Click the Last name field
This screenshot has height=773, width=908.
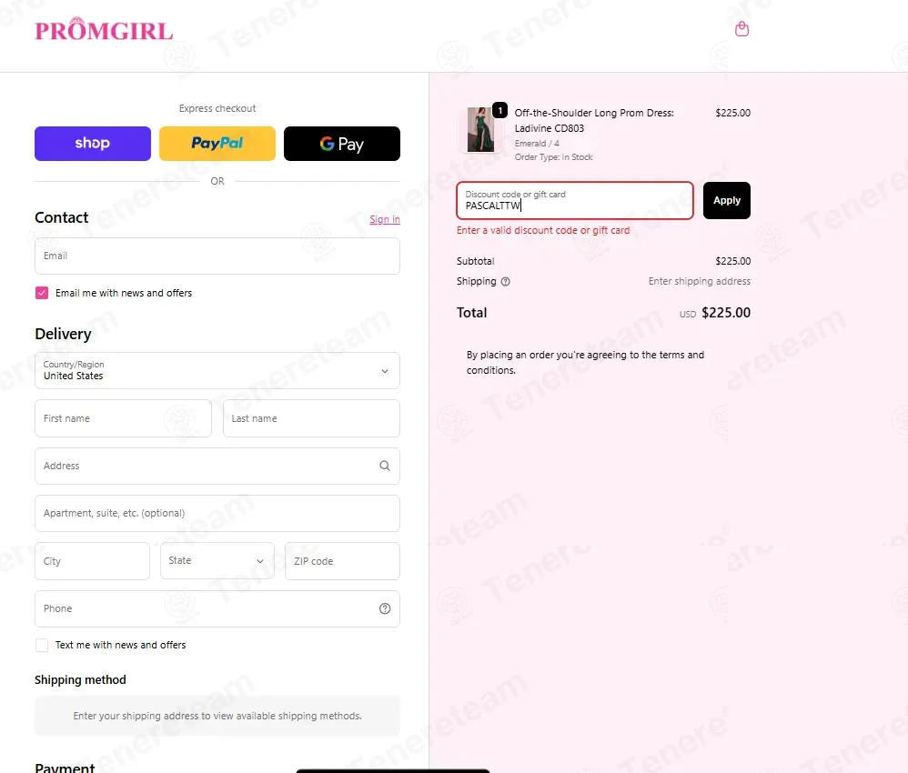tap(311, 418)
